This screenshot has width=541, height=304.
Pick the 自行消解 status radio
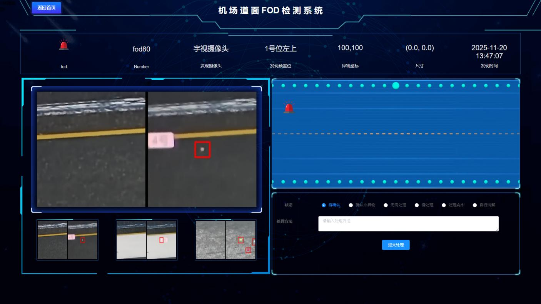(x=475, y=205)
